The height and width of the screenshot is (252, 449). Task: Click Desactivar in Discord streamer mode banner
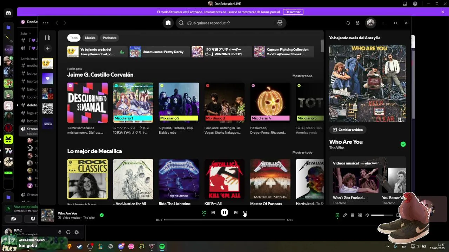293,12
